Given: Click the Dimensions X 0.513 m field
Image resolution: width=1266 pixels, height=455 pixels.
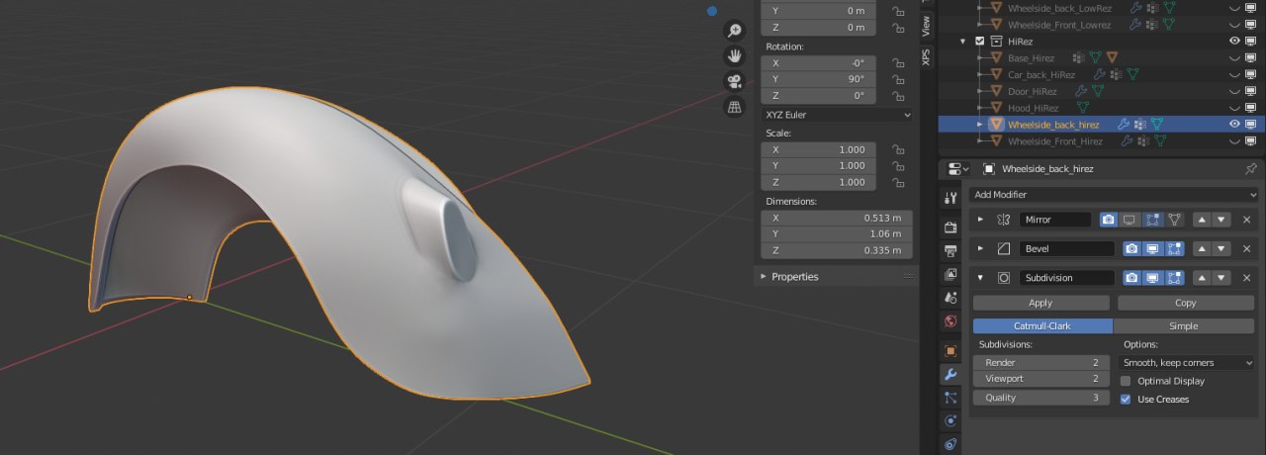Looking at the screenshot, I should (837, 218).
